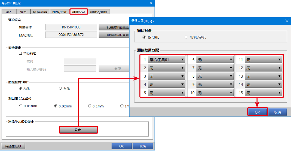The image size is (291, 154).
Task: Select 有效 for image rotation 180°
Action: click(60, 88)
